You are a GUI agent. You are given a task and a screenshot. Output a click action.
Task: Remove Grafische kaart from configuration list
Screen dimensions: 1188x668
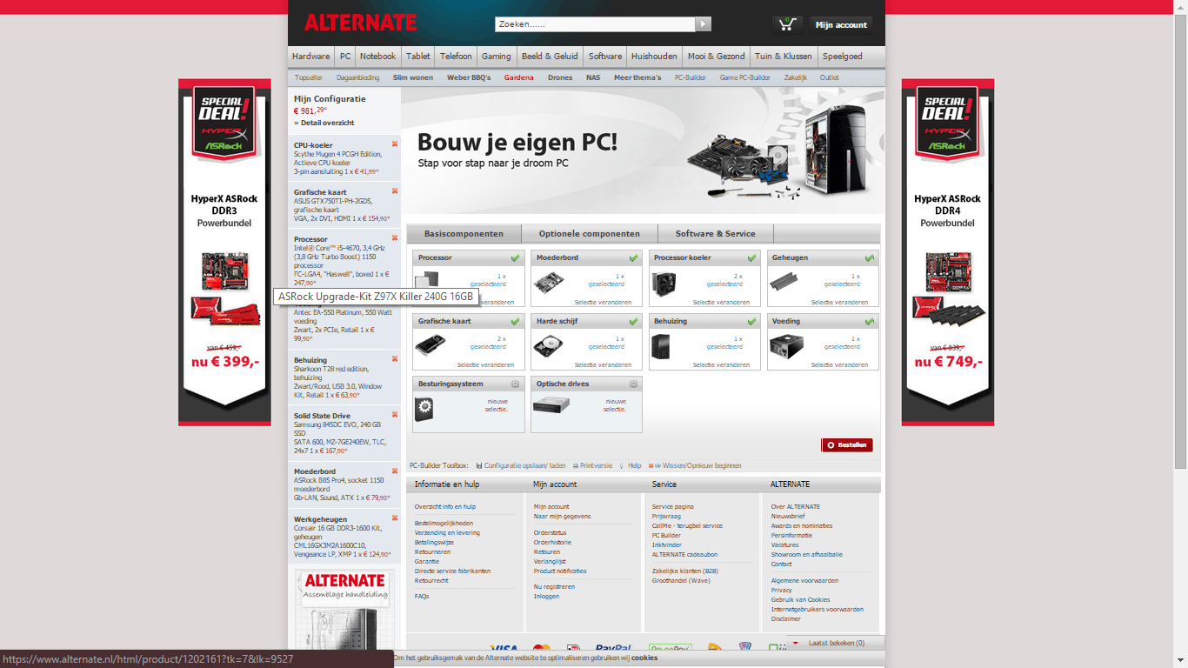pyautogui.click(x=395, y=190)
